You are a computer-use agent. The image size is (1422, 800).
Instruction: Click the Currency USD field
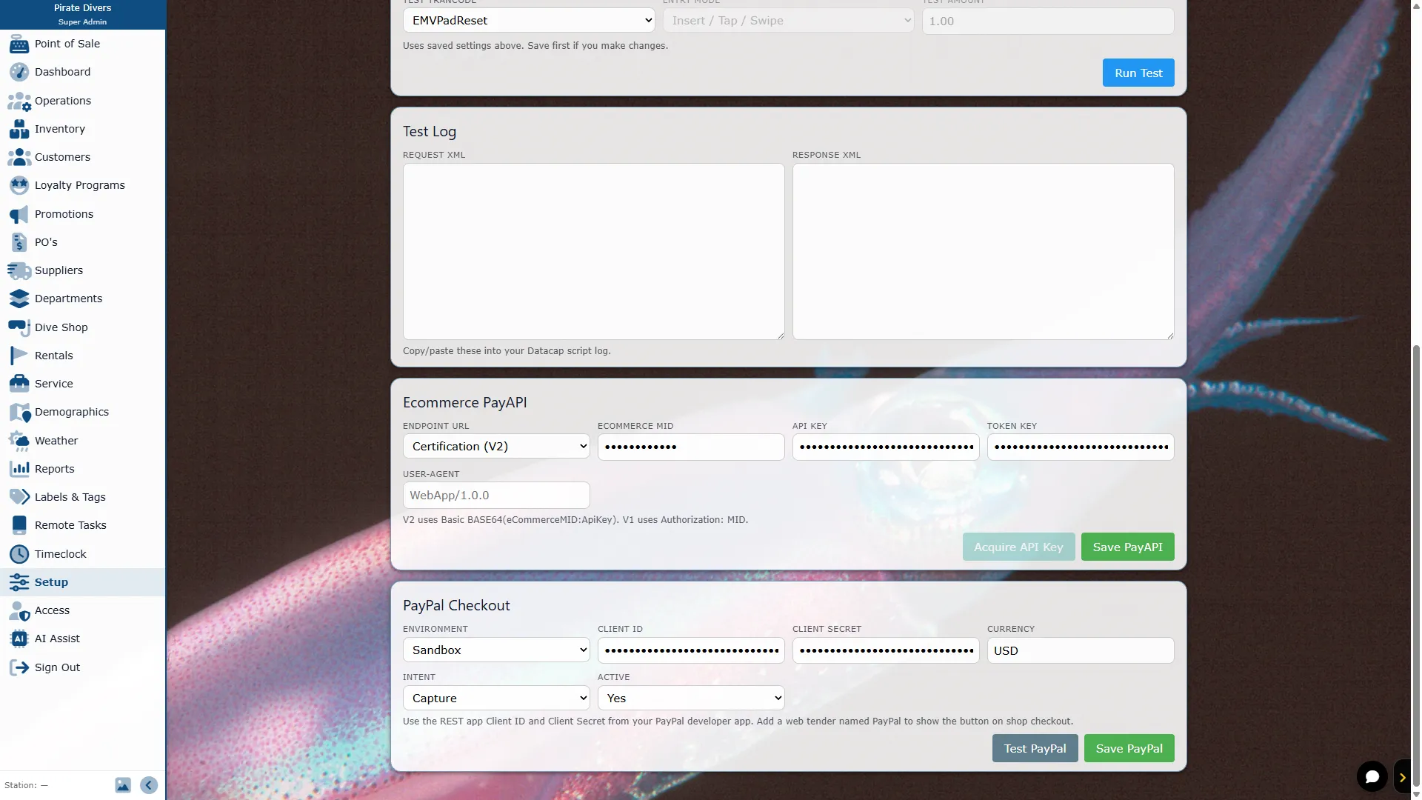pyautogui.click(x=1081, y=650)
